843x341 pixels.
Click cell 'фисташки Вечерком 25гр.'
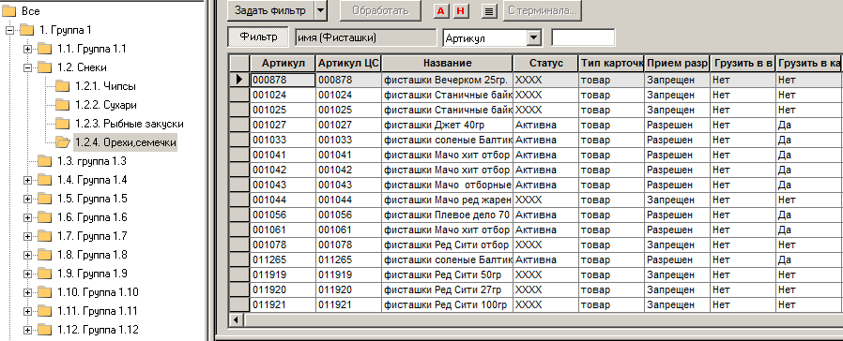tap(447, 80)
